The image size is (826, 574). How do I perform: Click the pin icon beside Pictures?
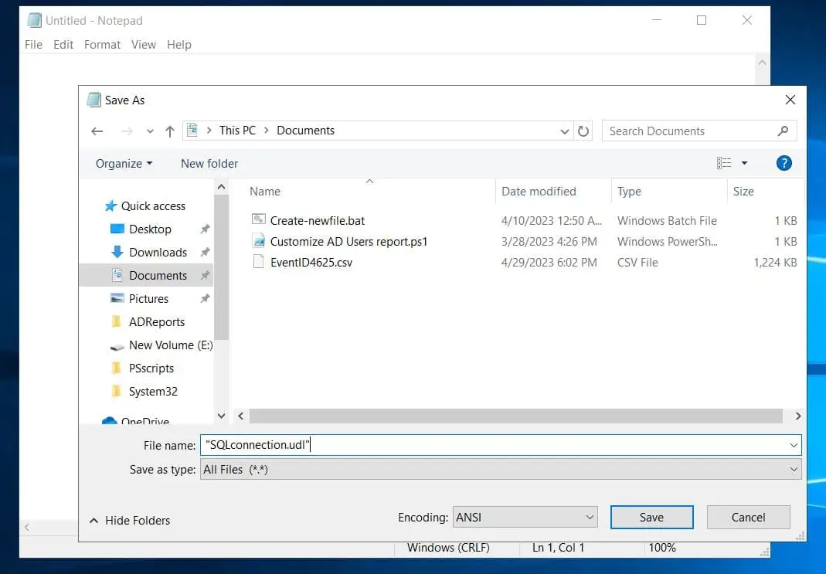click(205, 298)
